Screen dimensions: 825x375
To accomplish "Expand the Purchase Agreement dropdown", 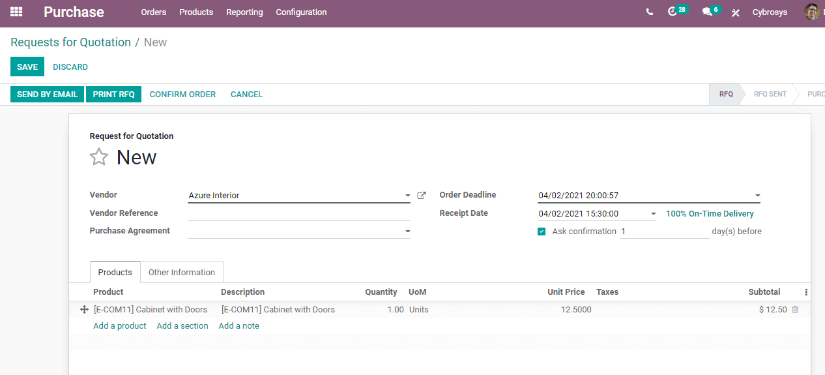I will 407,232.
